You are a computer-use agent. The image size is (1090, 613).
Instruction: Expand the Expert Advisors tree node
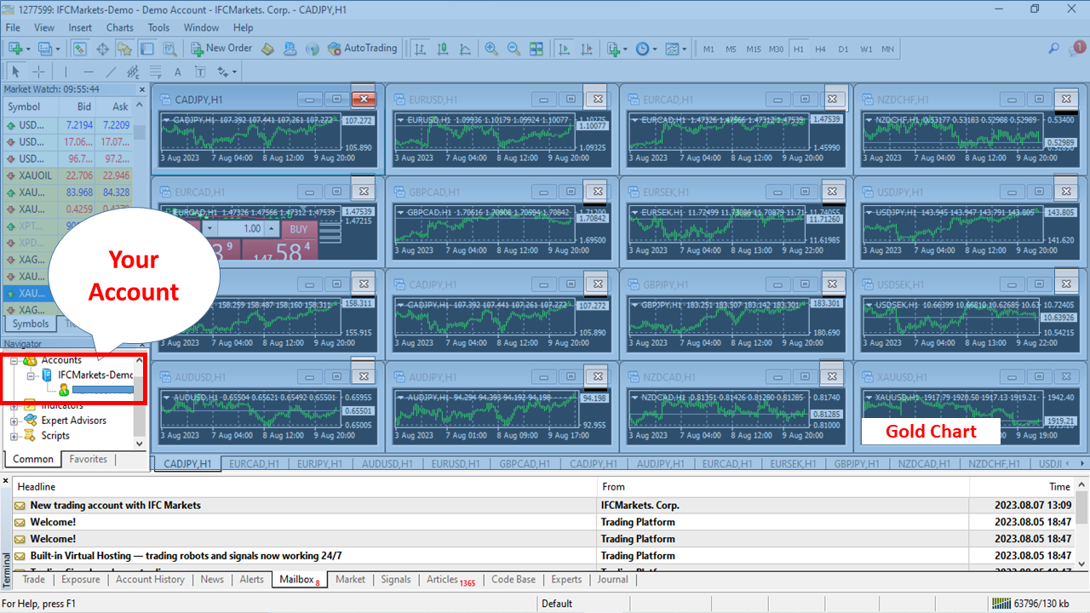point(14,421)
